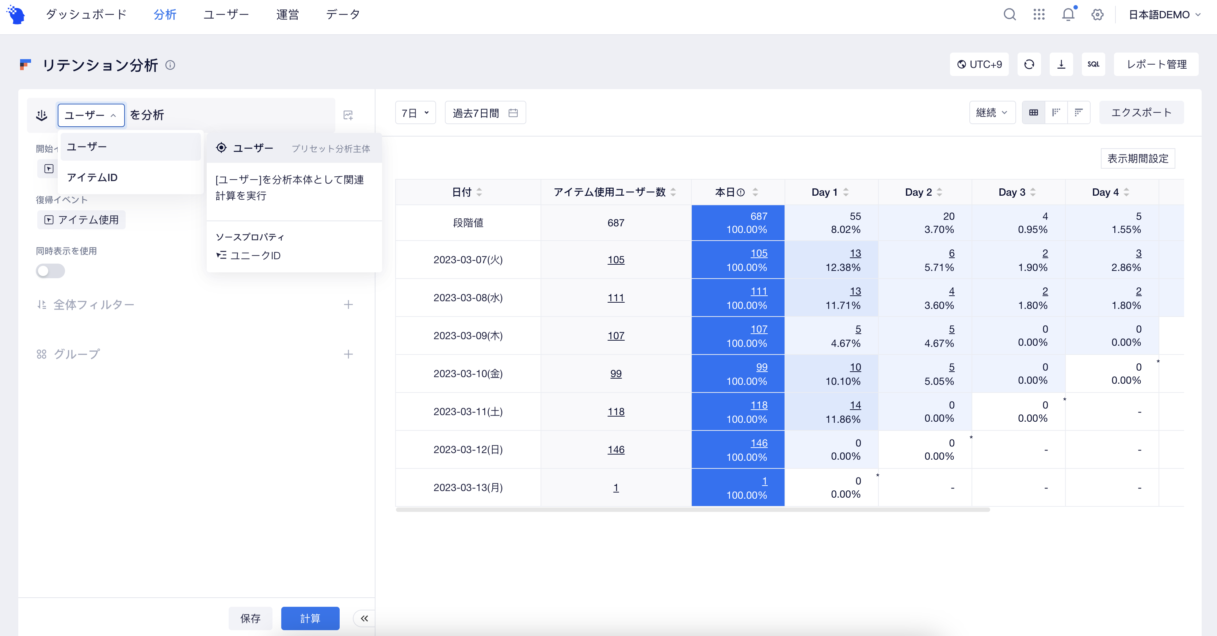Screen dimensions: 1217x636
Task: Click the add-to-dashboard chart icon
Action: [x=348, y=115]
